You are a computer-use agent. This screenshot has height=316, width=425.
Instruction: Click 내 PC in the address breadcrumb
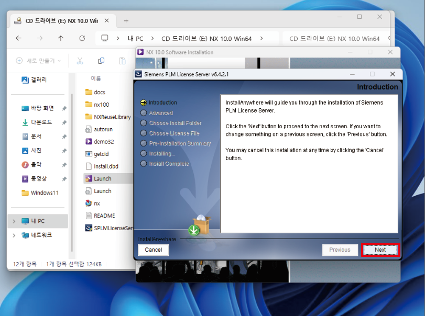tap(136, 38)
